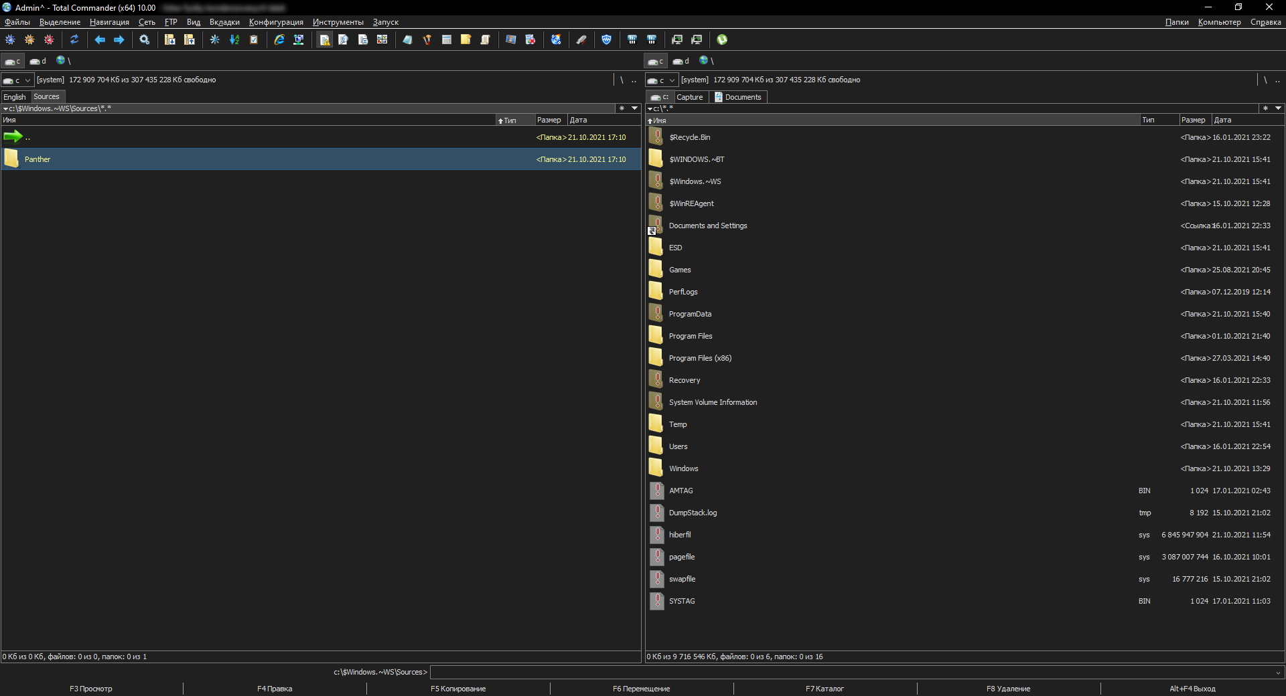Toggle the full details view button
The height and width of the screenshot is (696, 1286).
click(344, 39)
